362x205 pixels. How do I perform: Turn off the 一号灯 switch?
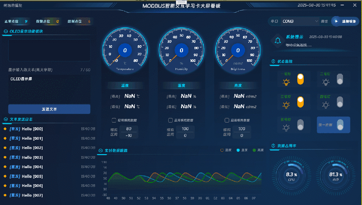300,79
